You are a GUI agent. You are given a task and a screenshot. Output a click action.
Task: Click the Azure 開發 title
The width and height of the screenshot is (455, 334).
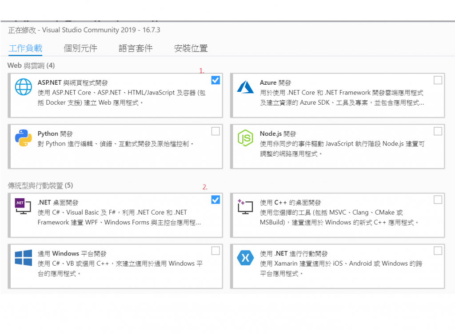[x=275, y=83]
